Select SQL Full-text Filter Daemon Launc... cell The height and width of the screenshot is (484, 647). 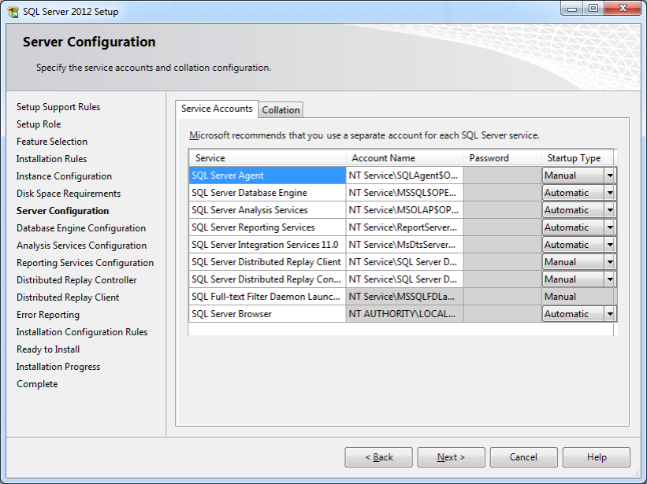tap(267, 297)
